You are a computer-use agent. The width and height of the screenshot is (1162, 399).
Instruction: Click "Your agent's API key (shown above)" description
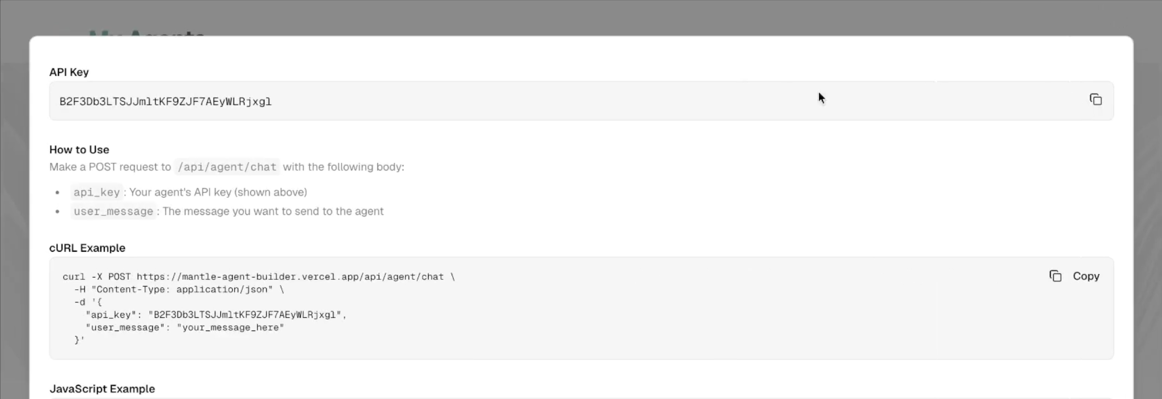tap(218, 192)
